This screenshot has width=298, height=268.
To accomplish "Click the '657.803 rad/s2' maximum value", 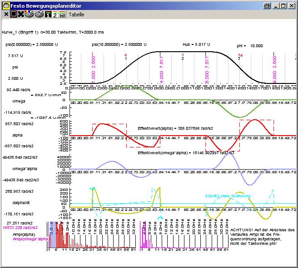I will pos(20,124).
